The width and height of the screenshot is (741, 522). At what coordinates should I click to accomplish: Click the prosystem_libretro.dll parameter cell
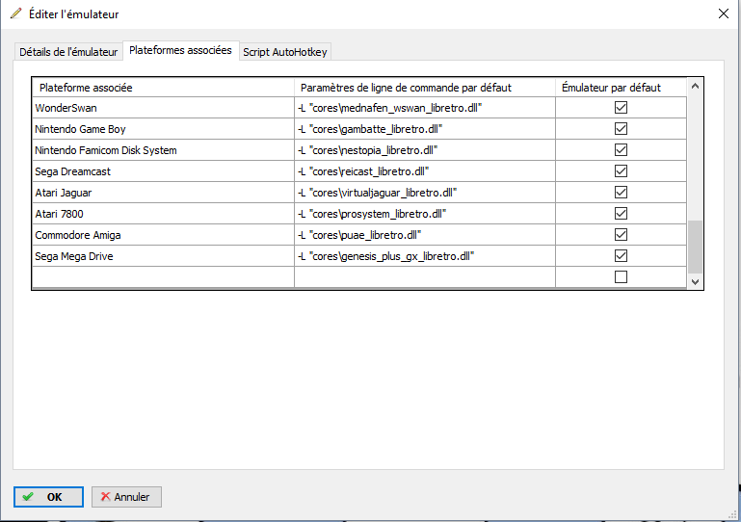(425, 214)
